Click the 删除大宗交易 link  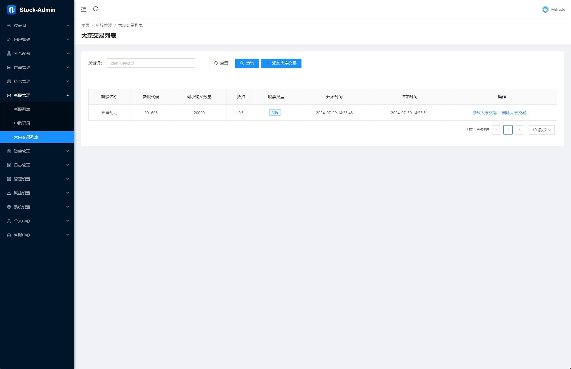[x=514, y=113]
